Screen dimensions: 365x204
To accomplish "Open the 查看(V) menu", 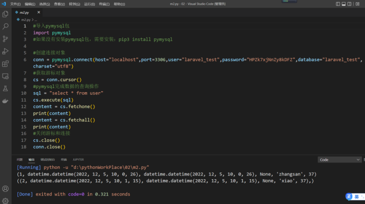I will pyautogui.click(x=60, y=4).
